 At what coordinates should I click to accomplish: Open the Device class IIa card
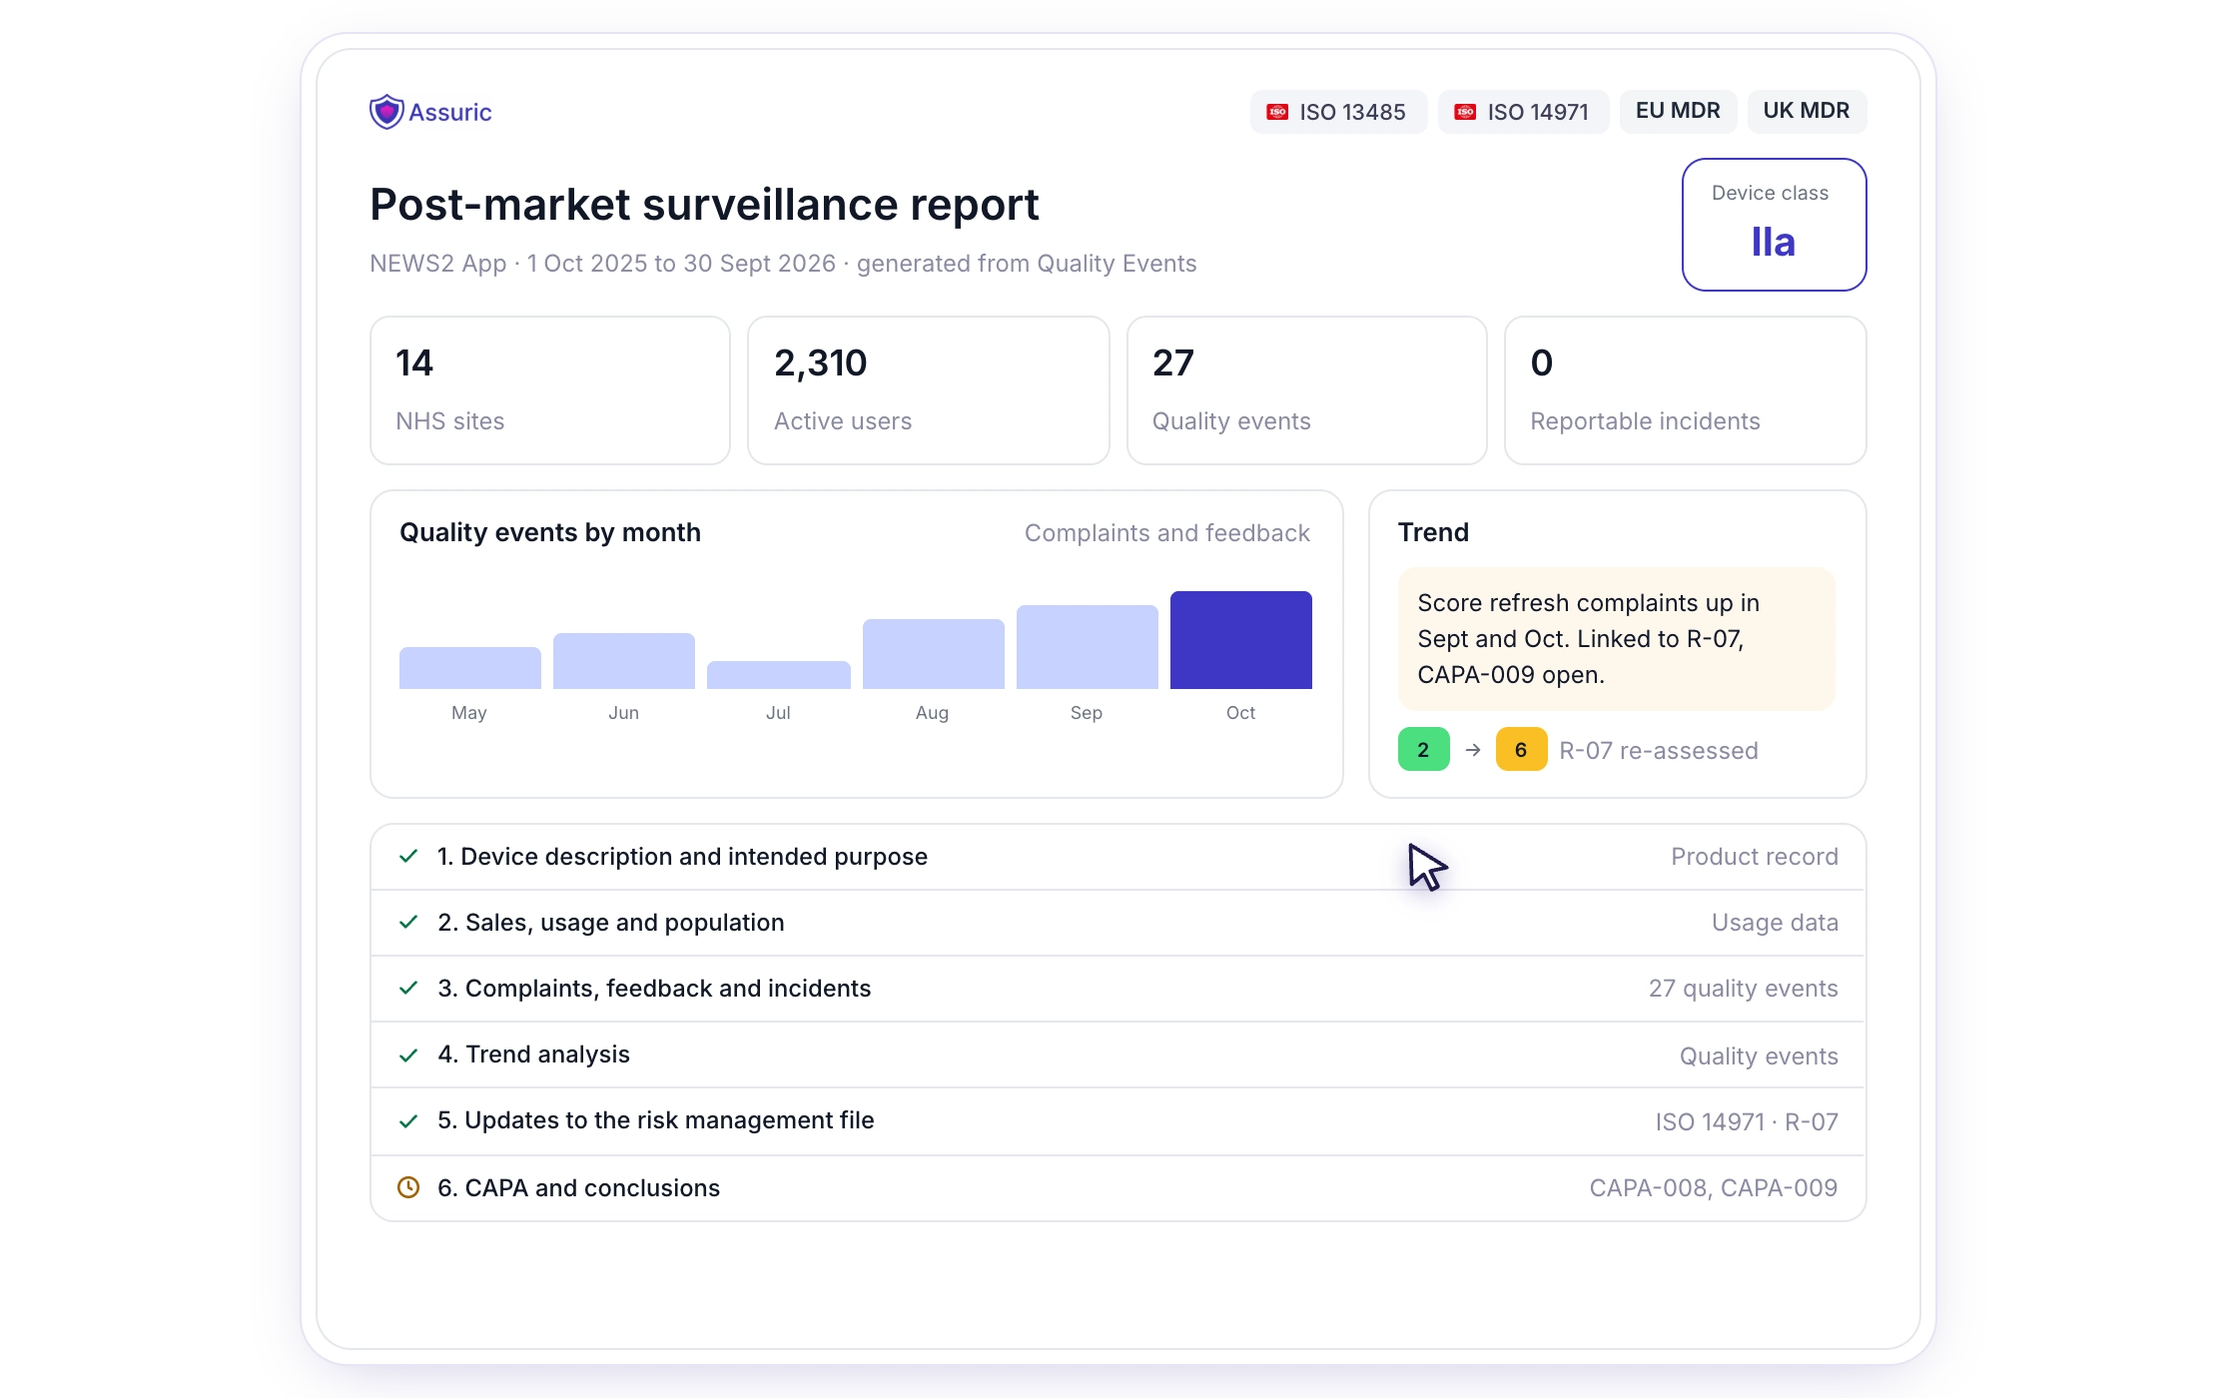click(1774, 225)
